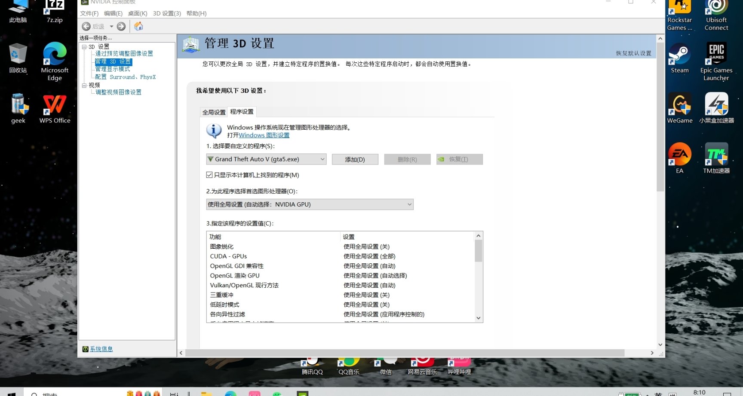Open the 编辑(E) menu
This screenshot has width=743, height=396.
(113, 13)
